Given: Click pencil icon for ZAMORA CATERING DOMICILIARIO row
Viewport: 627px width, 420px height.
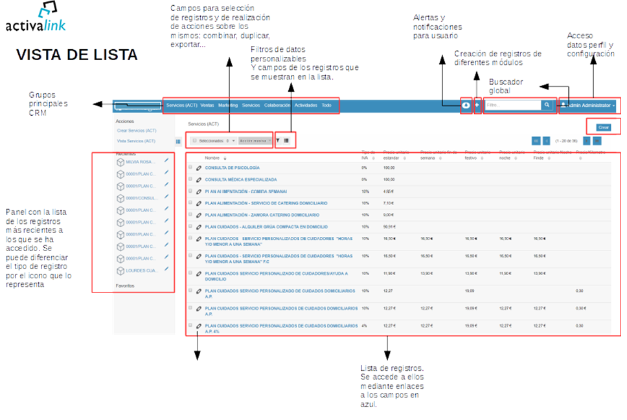Looking at the screenshot, I should [199, 215].
